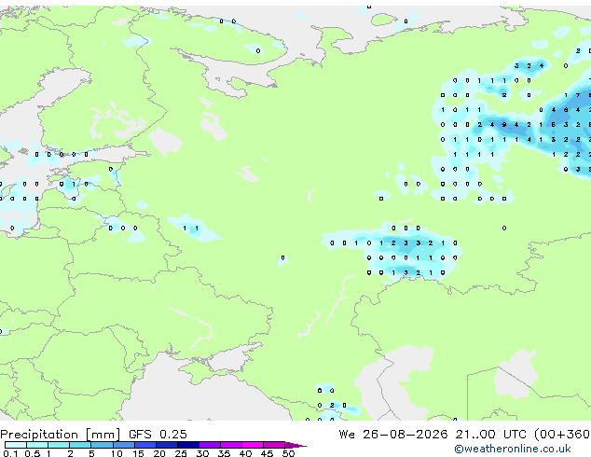Click the legend label '50'
The width and height of the screenshot is (591, 457).
(x=288, y=453)
